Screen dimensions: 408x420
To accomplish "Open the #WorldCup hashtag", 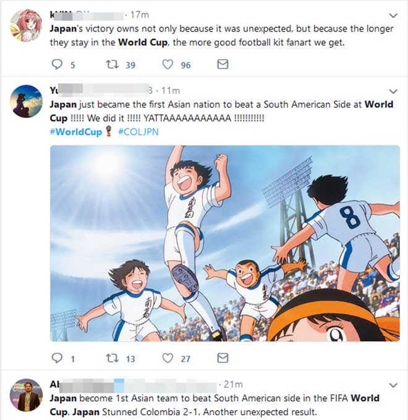I will point(76,132).
